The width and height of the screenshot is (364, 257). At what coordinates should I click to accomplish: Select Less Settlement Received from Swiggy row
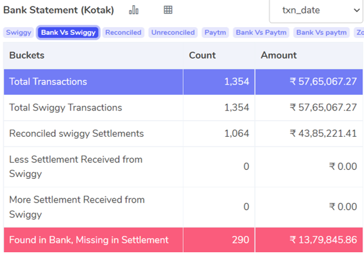(x=183, y=167)
